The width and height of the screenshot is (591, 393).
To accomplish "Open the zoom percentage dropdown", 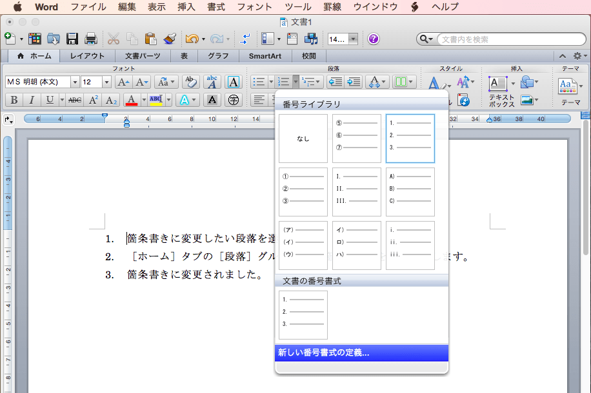I will coord(353,39).
